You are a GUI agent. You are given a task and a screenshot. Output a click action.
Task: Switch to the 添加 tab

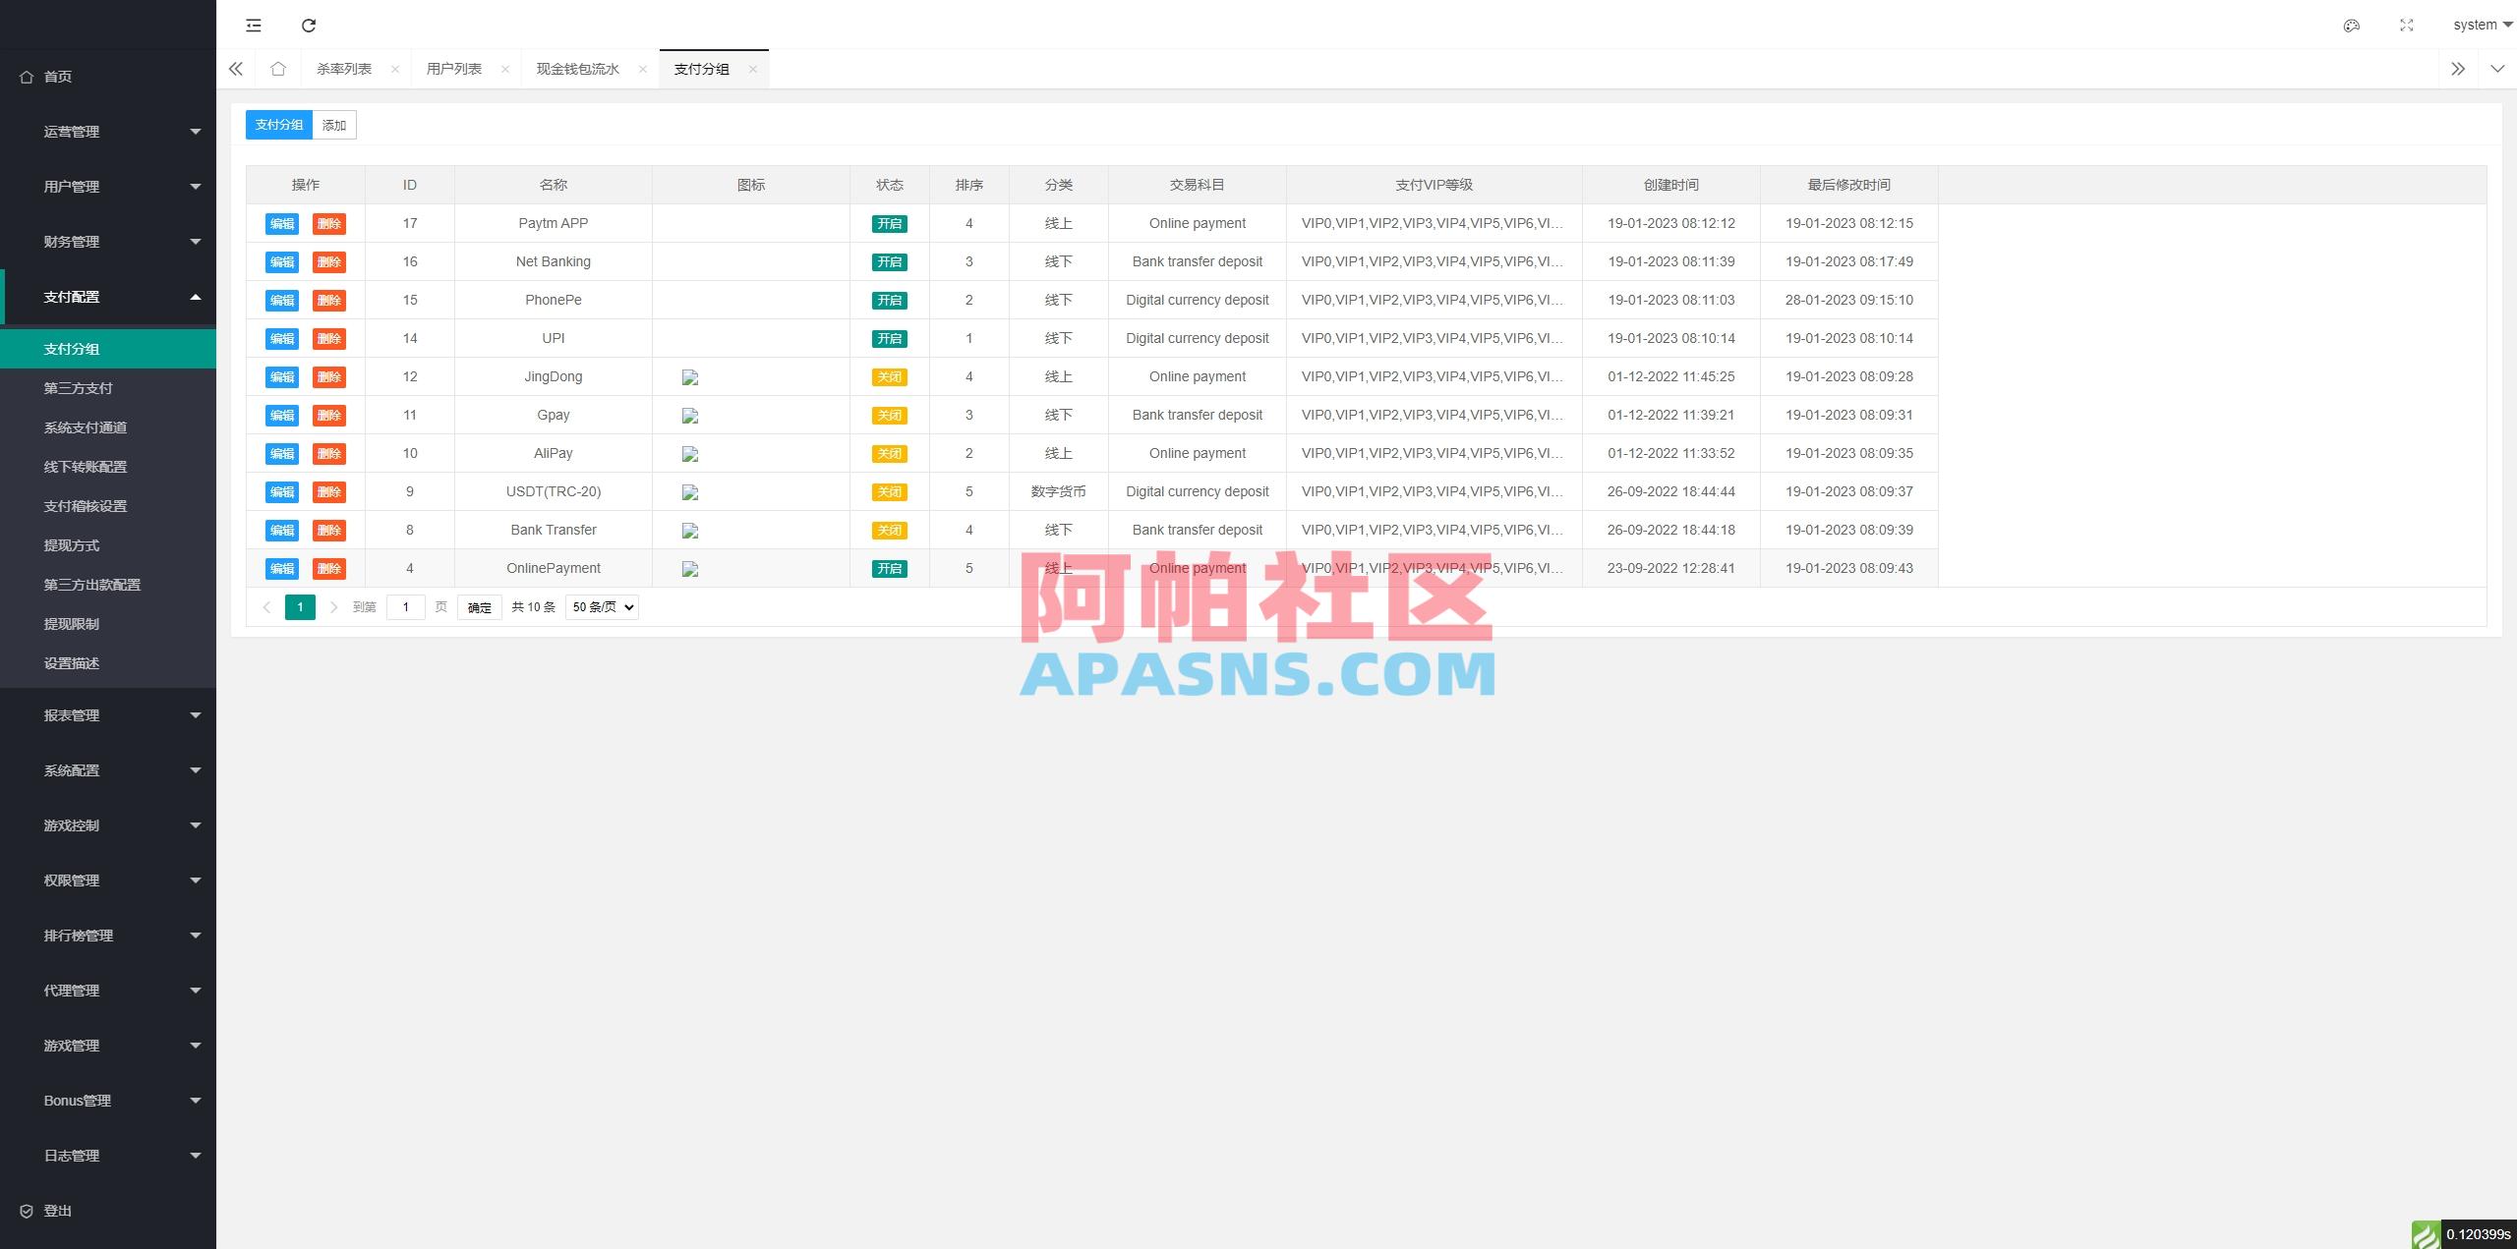pos(333,125)
